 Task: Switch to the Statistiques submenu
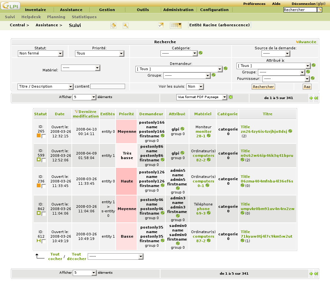coord(84,17)
